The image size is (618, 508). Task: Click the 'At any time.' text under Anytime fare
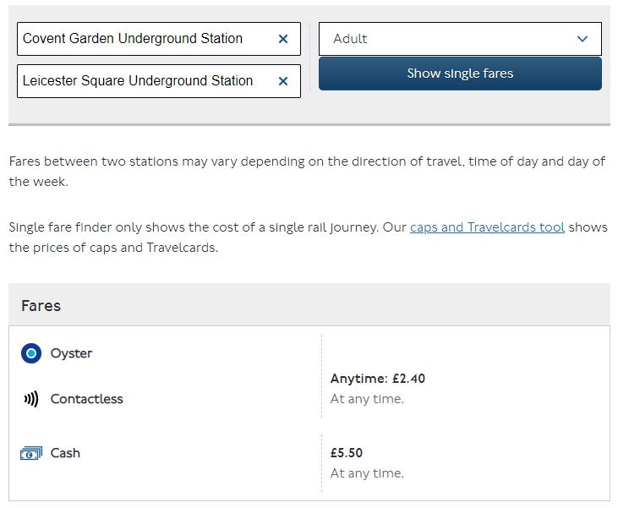(x=367, y=399)
